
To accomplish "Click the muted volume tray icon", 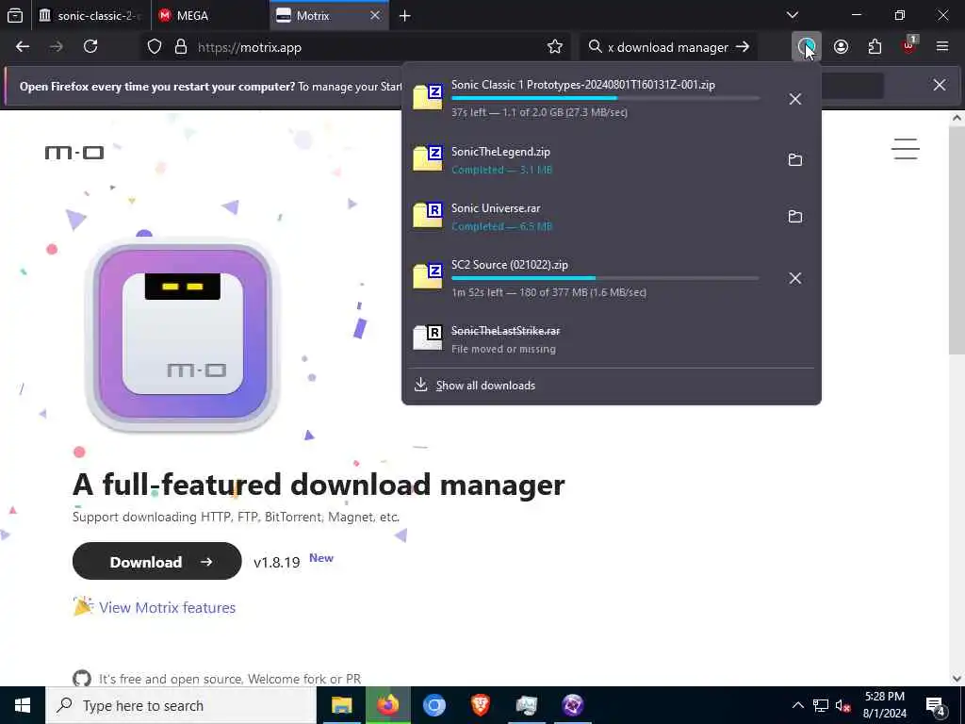I will pyautogui.click(x=842, y=706).
